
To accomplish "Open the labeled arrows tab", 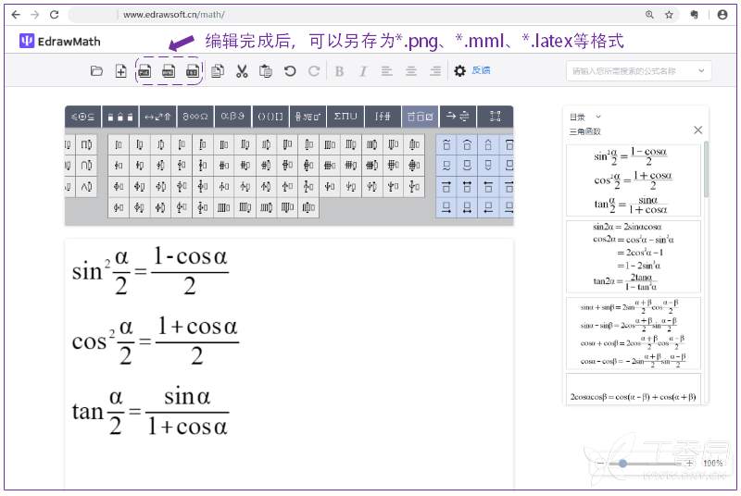I will coord(458,117).
